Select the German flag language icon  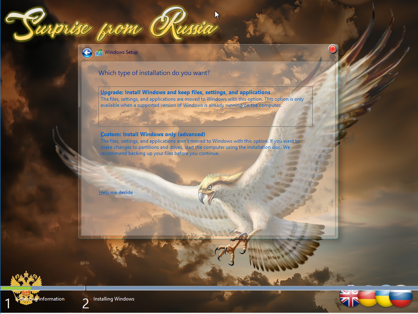click(x=367, y=296)
